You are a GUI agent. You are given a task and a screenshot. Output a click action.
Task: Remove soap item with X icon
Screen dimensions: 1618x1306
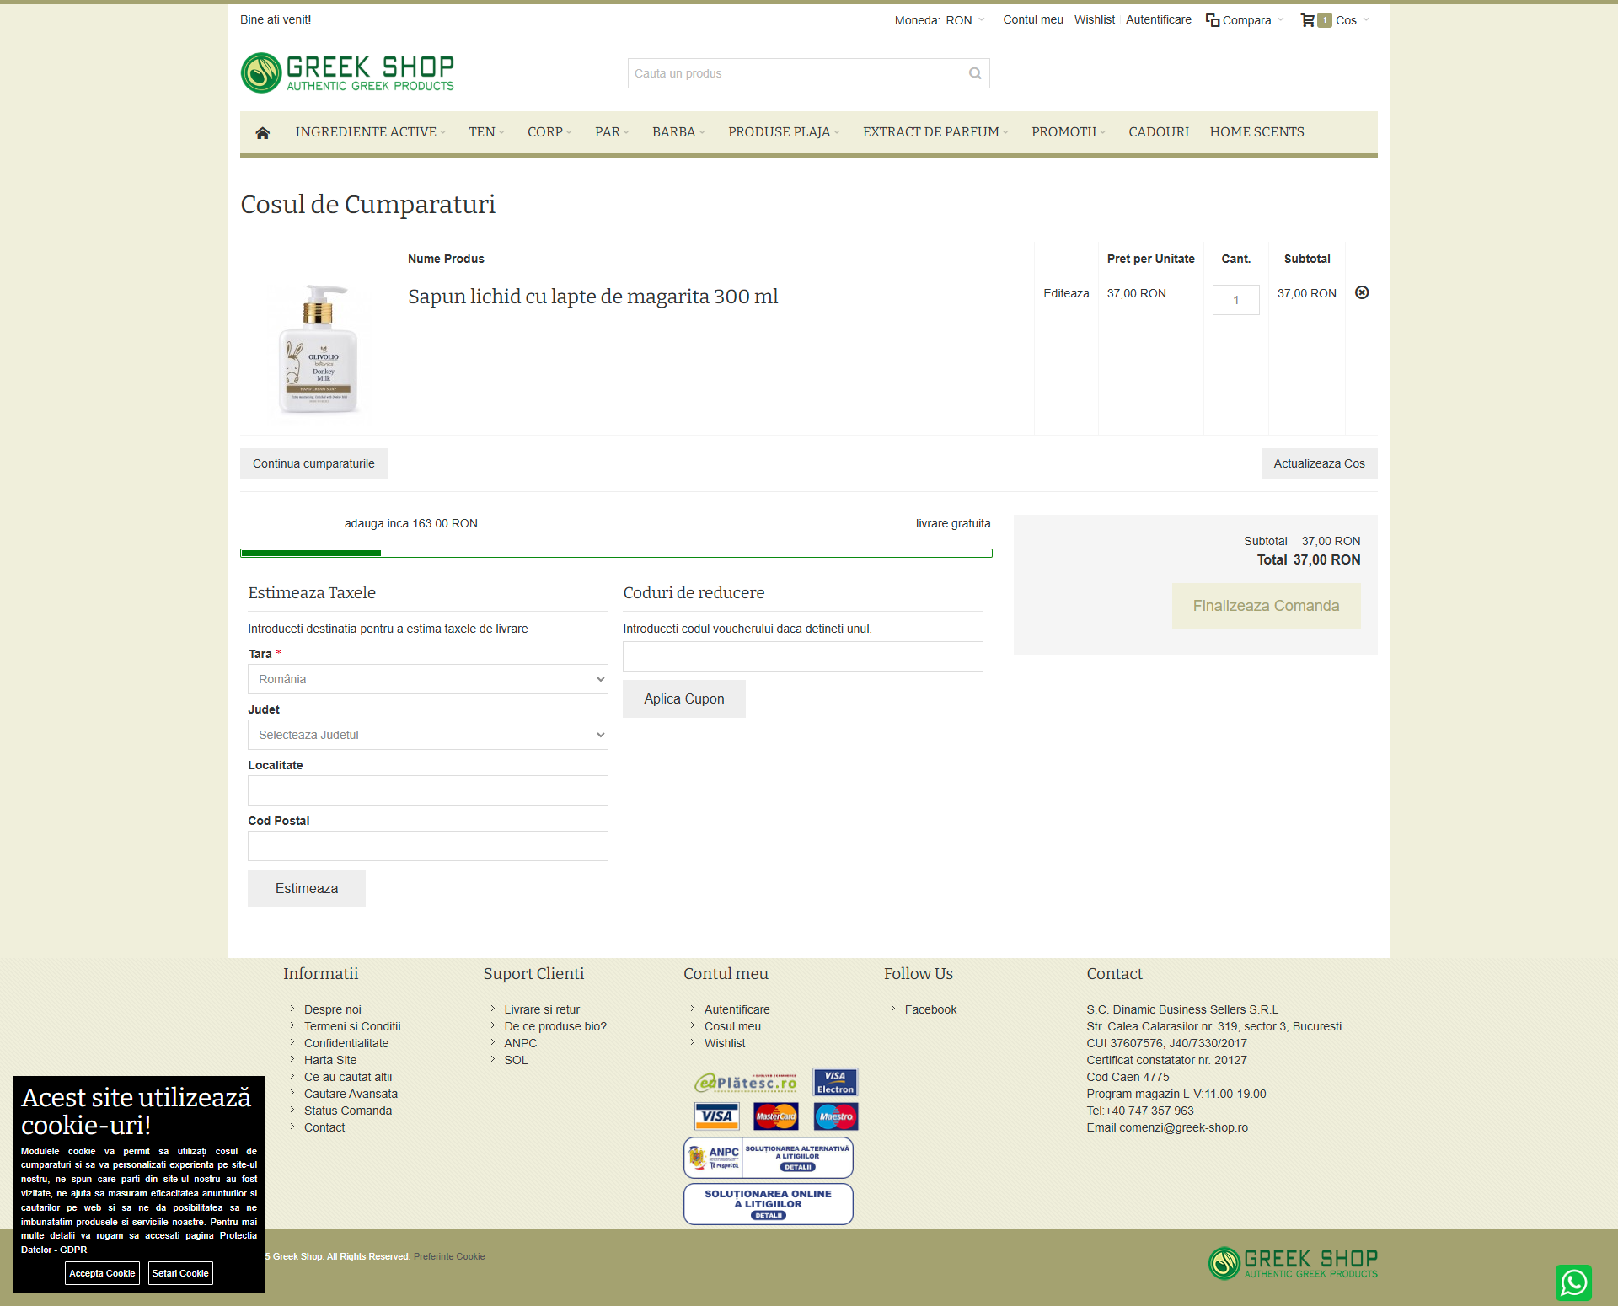tap(1362, 292)
